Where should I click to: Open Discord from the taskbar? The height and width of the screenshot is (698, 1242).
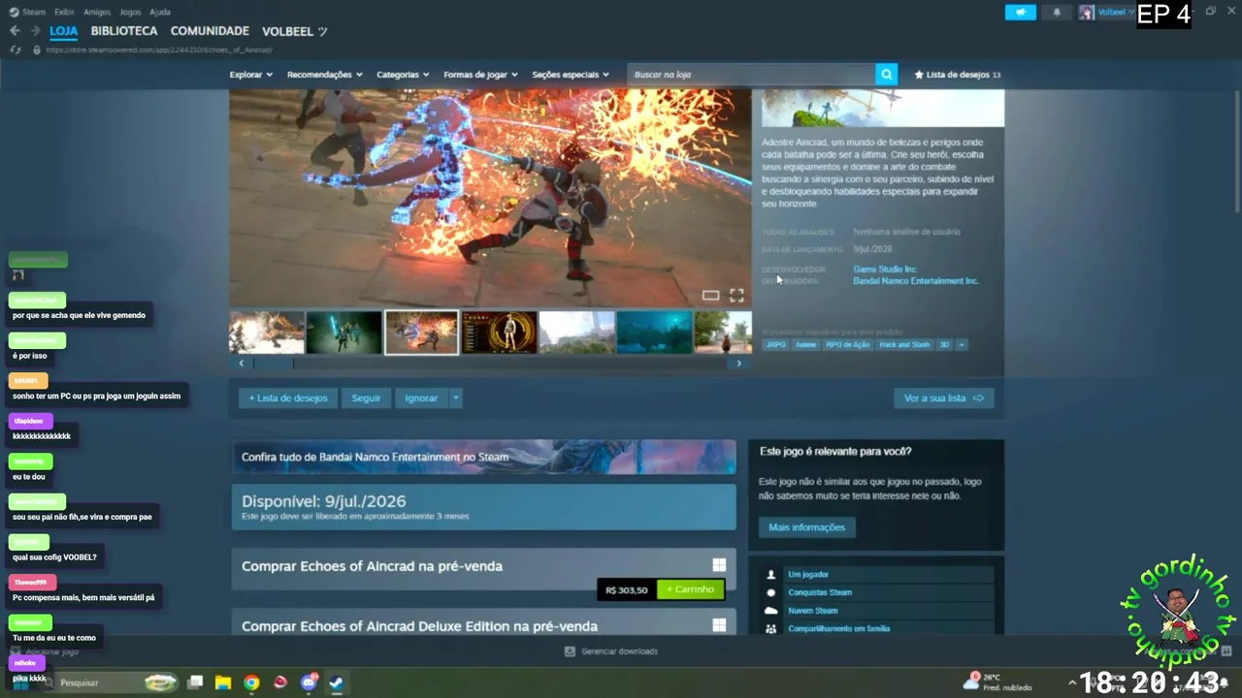(309, 682)
